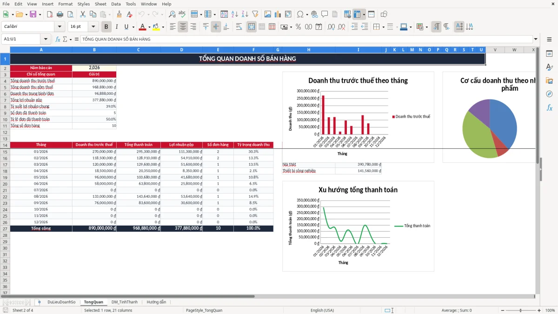This screenshot has width=558, height=314.
Task: Click the Add Decimal Place icon
Action: pyautogui.click(x=332, y=27)
